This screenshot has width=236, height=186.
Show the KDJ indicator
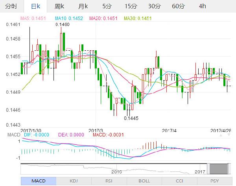tap(74, 181)
